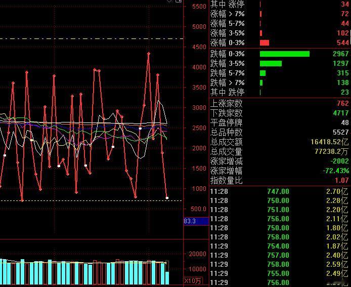Image resolution: width=351 pixels, height=287 pixels.
Task: Click the tick price 757.00
Action: click(278, 255)
